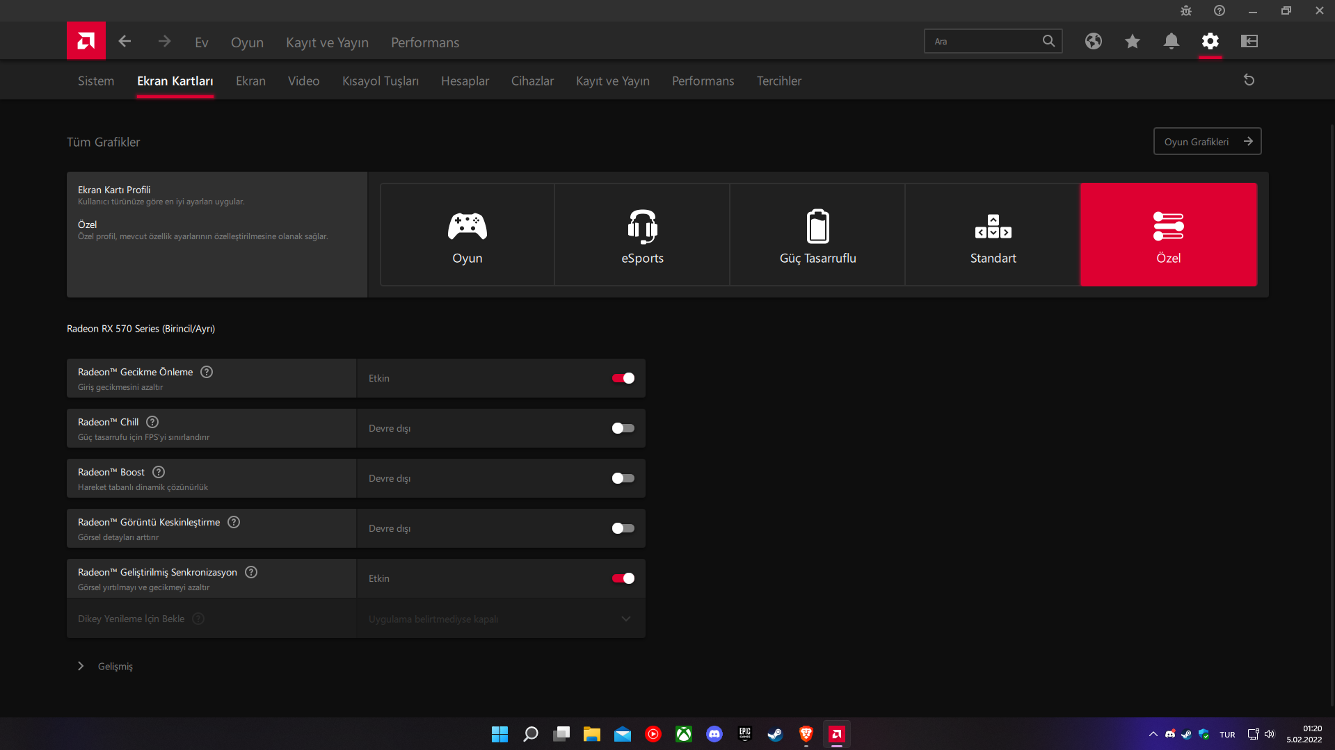The height and width of the screenshot is (750, 1335).
Task: Show hidden system tray icons
Action: pyautogui.click(x=1153, y=734)
